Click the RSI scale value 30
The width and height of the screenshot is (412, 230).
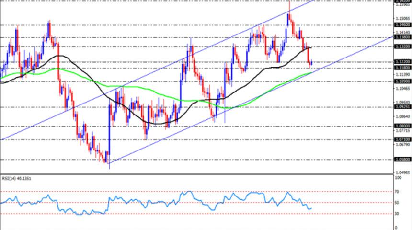pos(397,214)
